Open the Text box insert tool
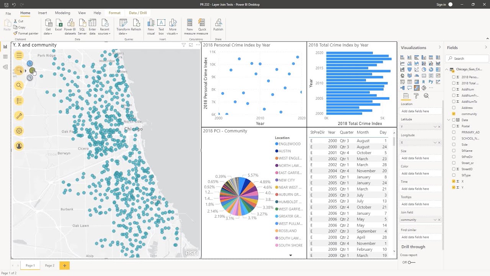This screenshot has width=490, height=276. click(x=161, y=27)
